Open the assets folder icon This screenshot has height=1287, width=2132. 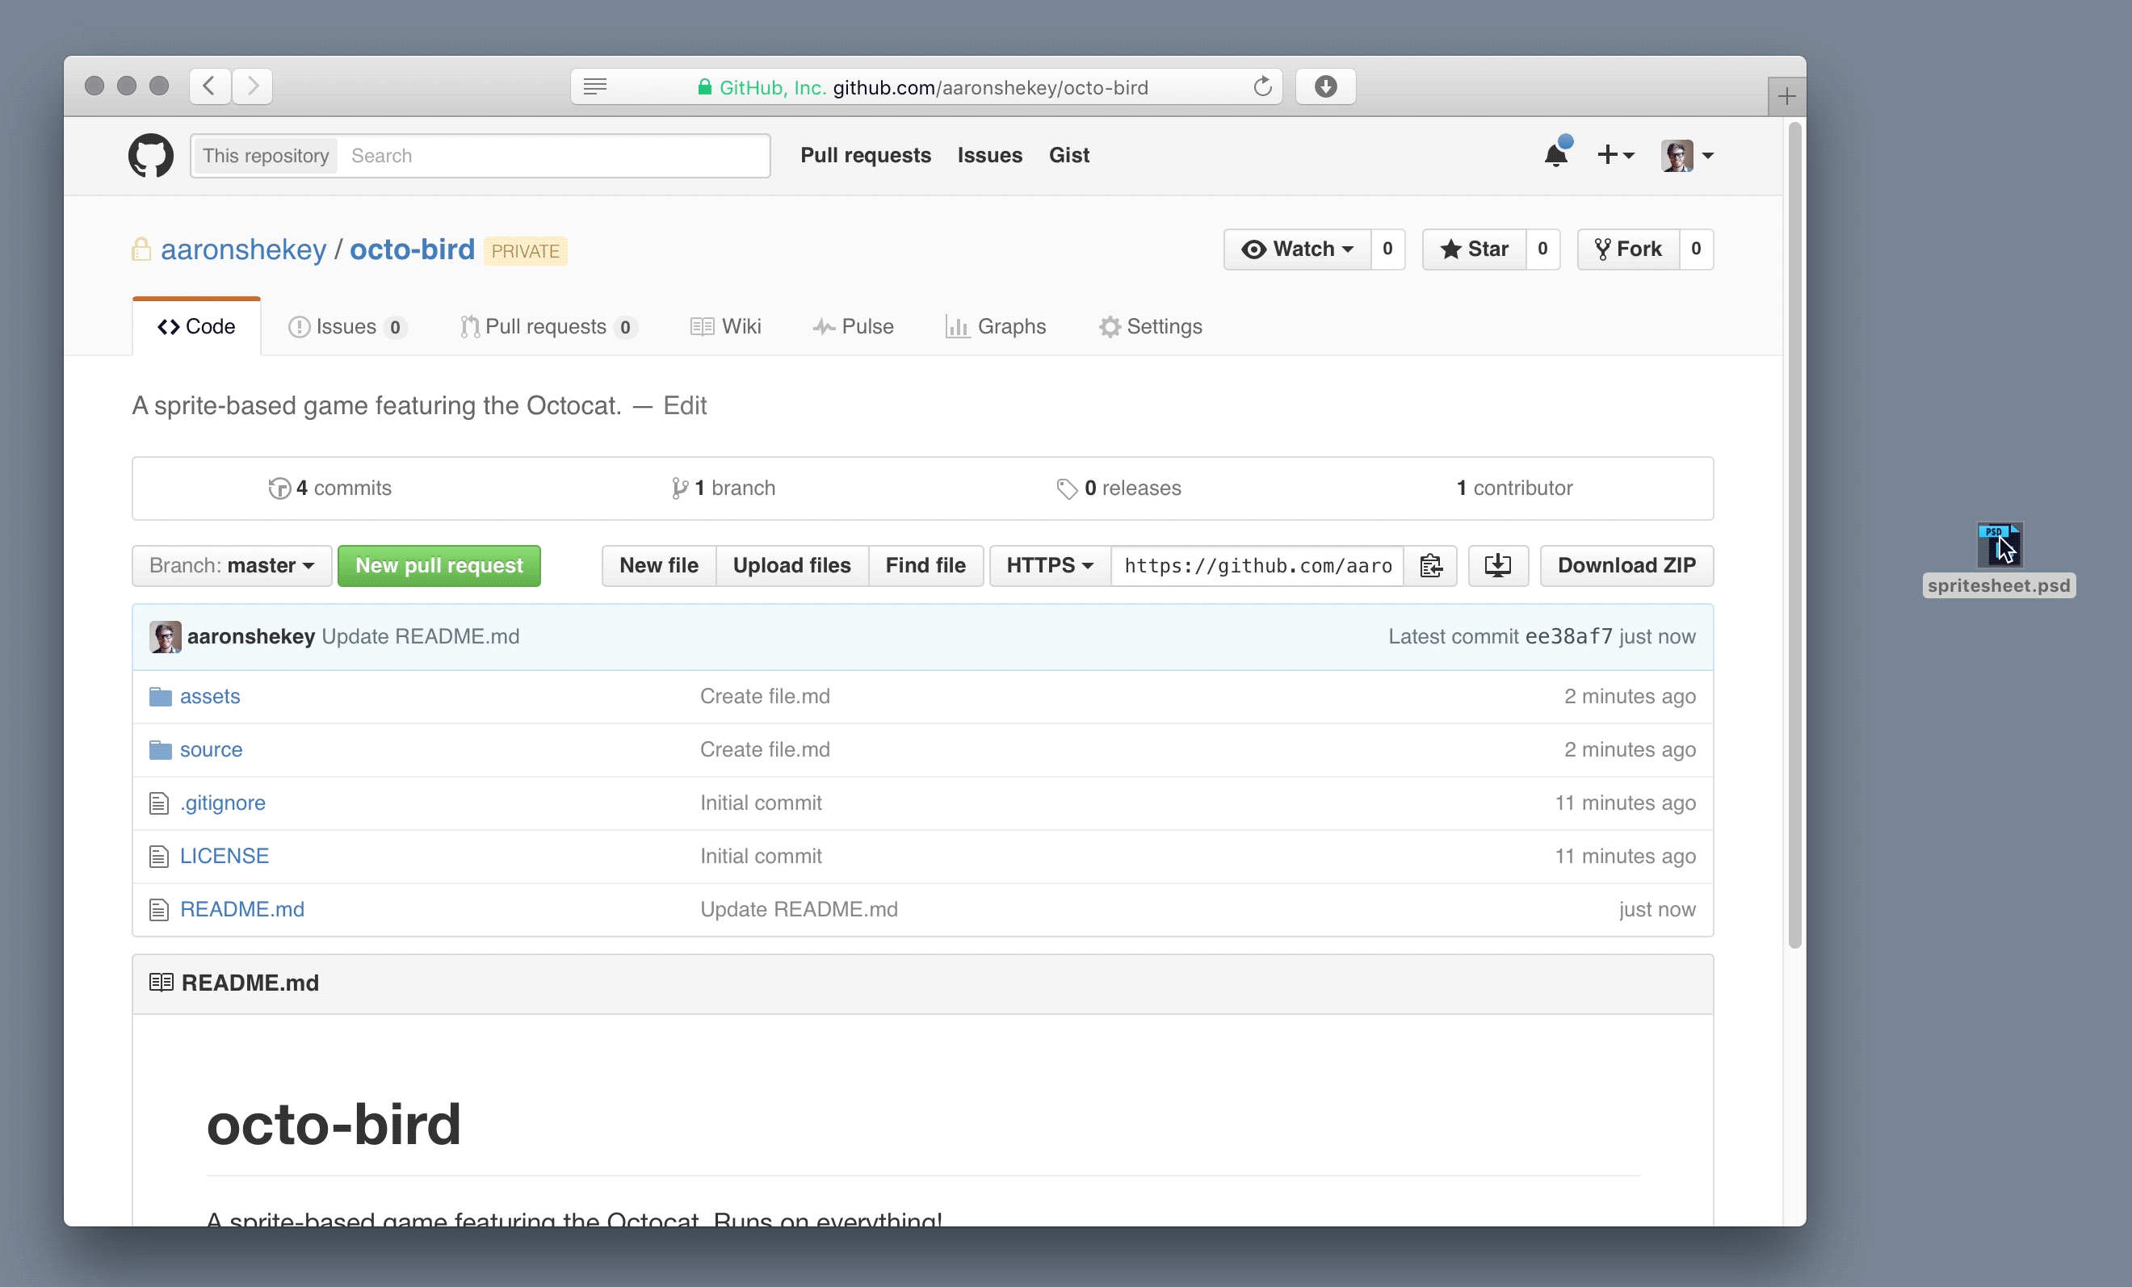pyautogui.click(x=161, y=696)
